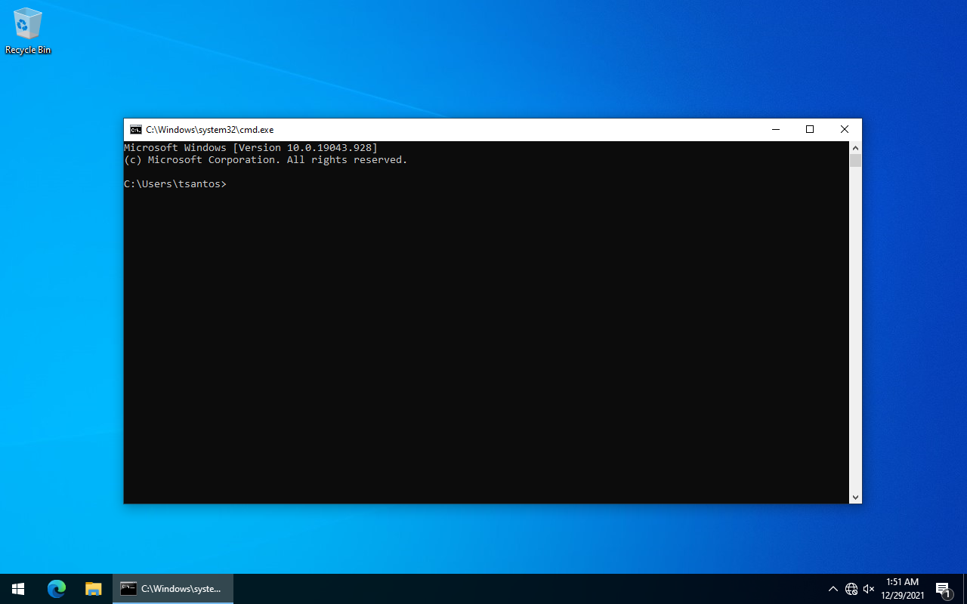The height and width of the screenshot is (604, 967).
Task: Click the prompt line C:\Users\tsantos>
Action: pyautogui.click(x=175, y=184)
